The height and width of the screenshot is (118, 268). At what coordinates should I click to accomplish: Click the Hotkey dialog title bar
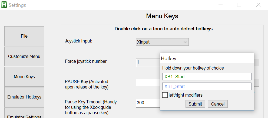207,58
